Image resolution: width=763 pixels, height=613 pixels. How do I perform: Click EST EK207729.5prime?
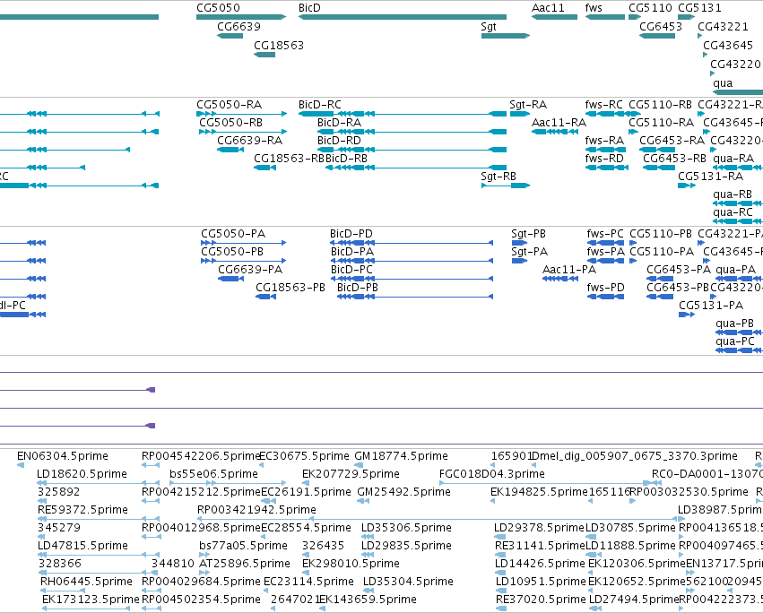(305, 483)
